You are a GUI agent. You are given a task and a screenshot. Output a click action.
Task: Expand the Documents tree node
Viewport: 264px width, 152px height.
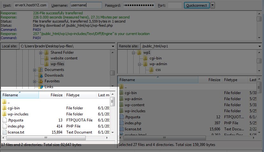[x=34, y=70]
